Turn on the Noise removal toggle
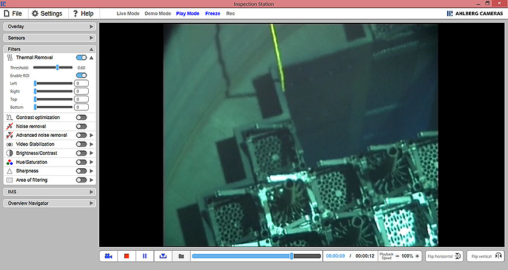 tap(81, 126)
